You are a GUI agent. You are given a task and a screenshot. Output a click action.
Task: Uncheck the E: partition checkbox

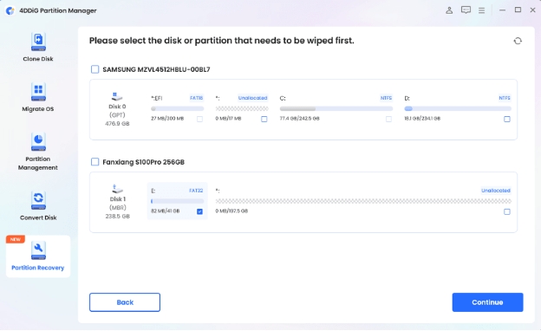[199, 211]
